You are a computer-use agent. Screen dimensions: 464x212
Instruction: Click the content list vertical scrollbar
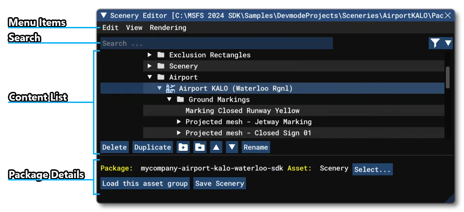[x=448, y=77]
